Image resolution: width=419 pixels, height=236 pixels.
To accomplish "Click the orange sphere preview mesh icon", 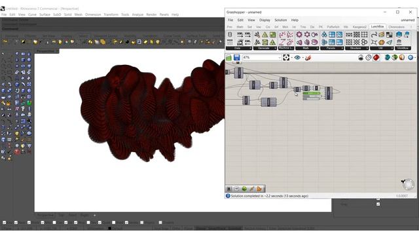I will (402, 58).
